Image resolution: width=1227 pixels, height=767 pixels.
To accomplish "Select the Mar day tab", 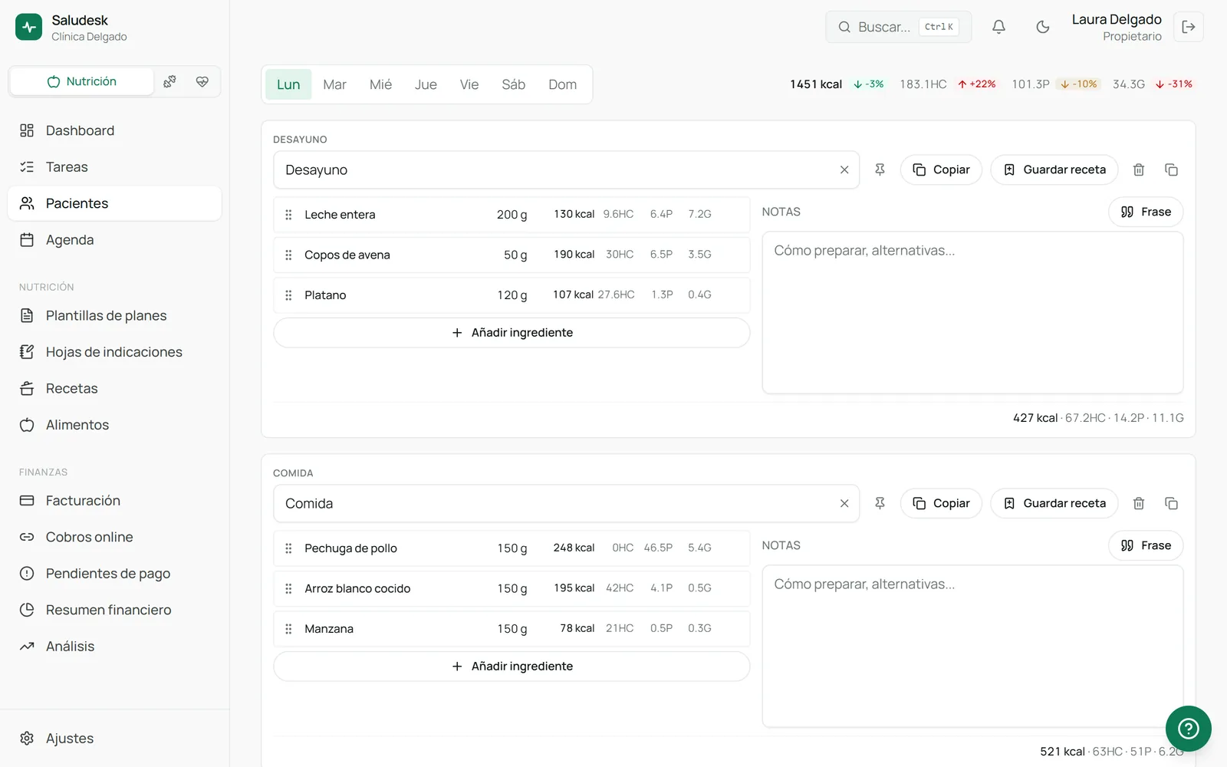I will point(334,84).
